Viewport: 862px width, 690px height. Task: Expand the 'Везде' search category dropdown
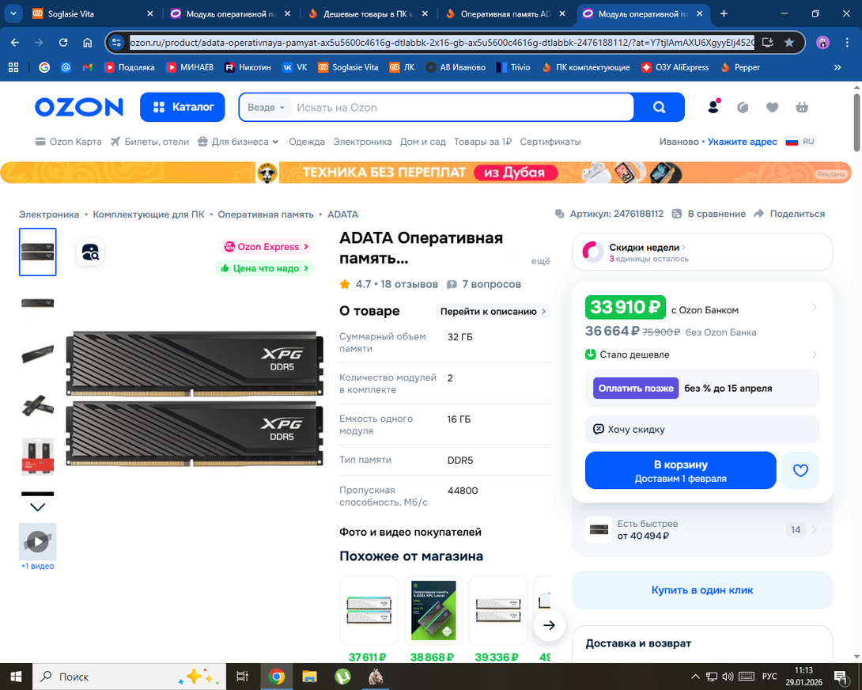click(x=266, y=108)
